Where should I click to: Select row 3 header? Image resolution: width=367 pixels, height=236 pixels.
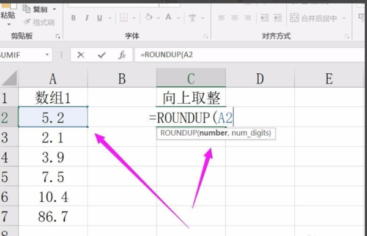(9, 137)
